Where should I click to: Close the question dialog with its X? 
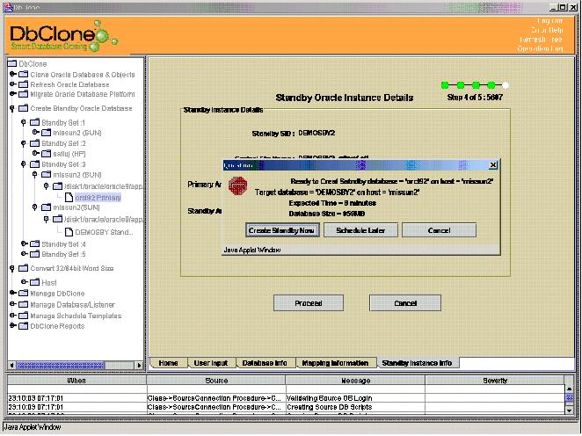point(493,165)
